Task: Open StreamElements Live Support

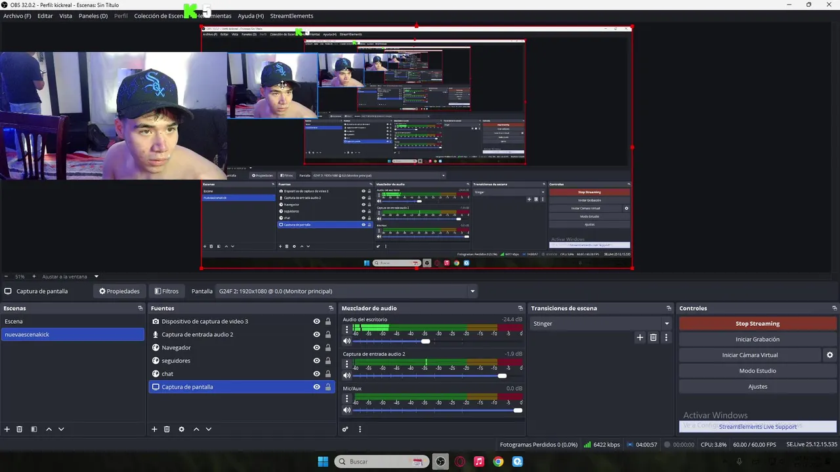Action: pos(757,427)
